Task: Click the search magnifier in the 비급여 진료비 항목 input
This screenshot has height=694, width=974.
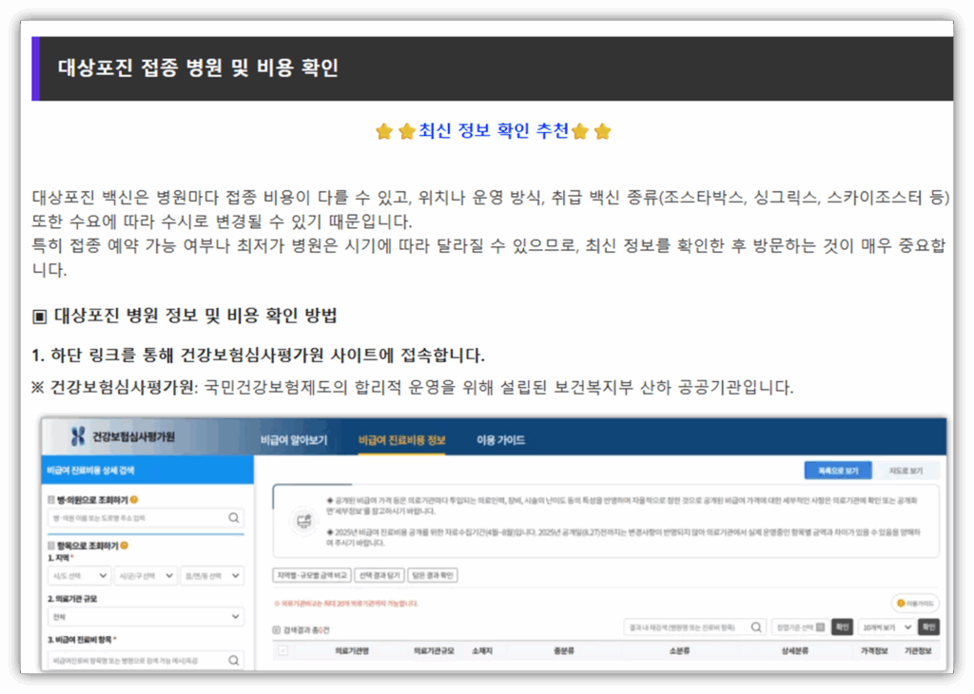Action: point(234,661)
